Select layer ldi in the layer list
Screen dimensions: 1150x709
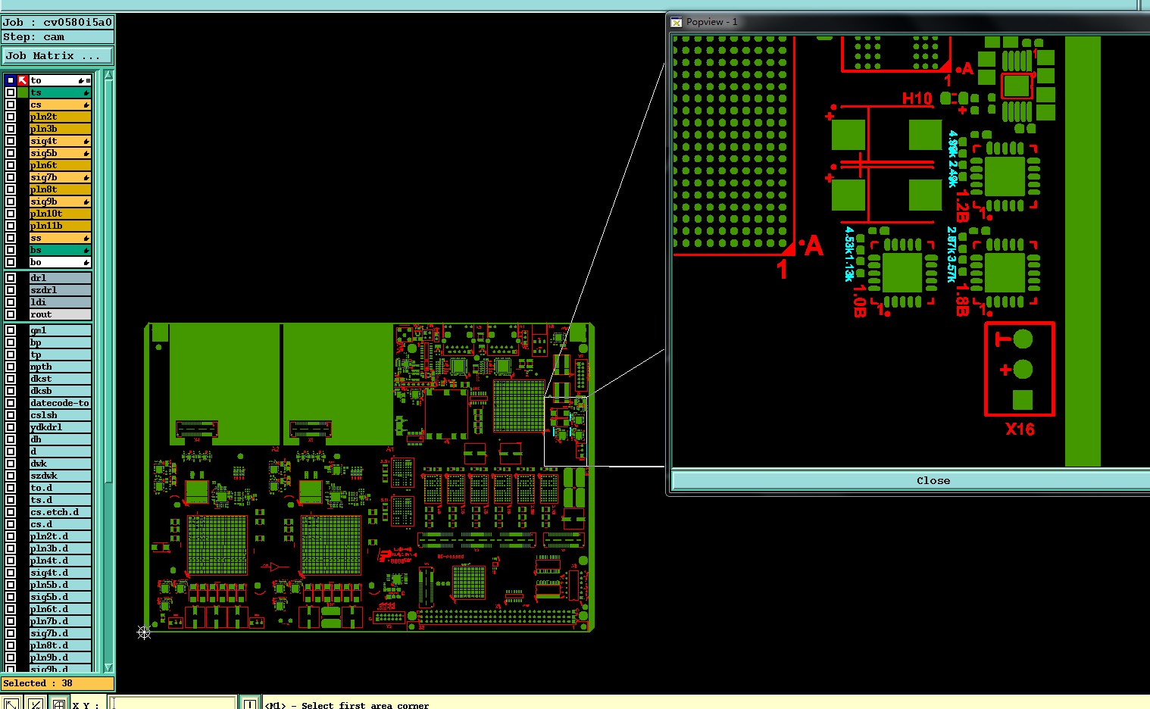(x=60, y=302)
